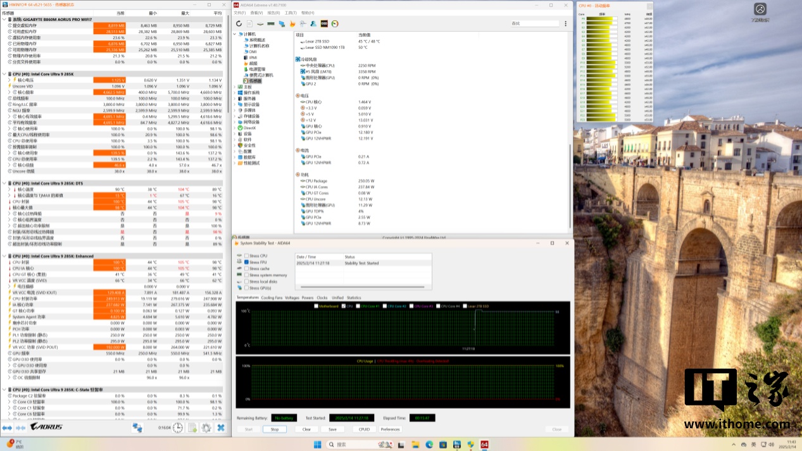Collapse the CPU [#0] DTS section in HWiNFO

pos(3,183)
